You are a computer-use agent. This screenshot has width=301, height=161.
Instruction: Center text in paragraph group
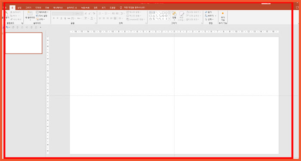coord(104,18)
